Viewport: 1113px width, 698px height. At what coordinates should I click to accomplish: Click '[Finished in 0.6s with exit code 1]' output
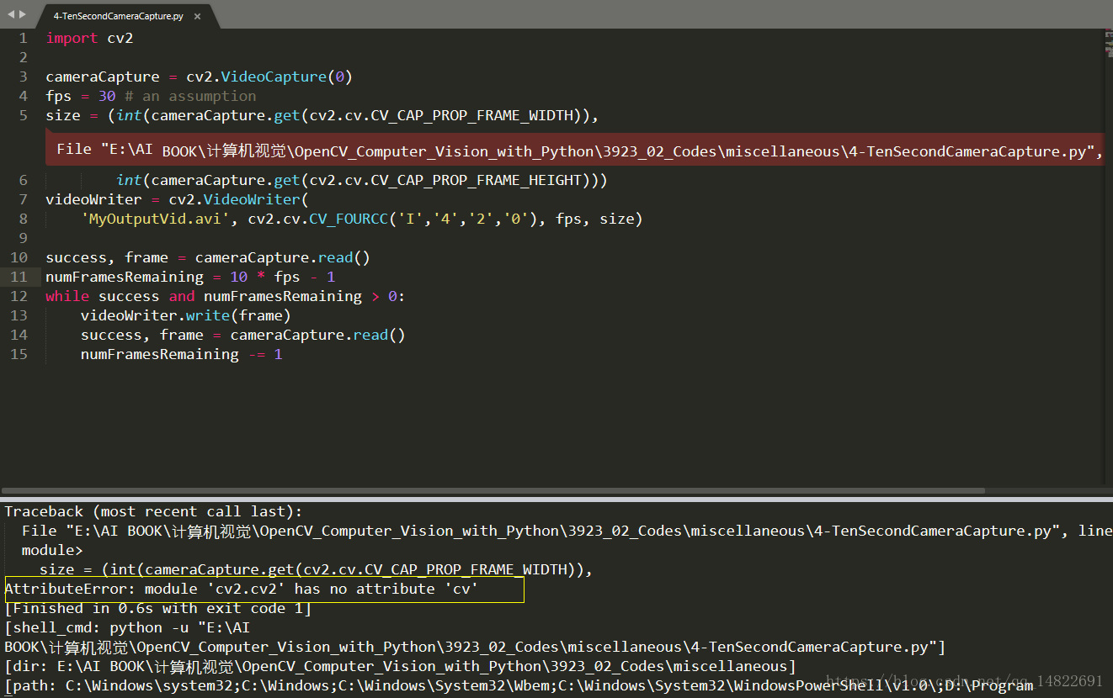pyautogui.click(x=158, y=608)
